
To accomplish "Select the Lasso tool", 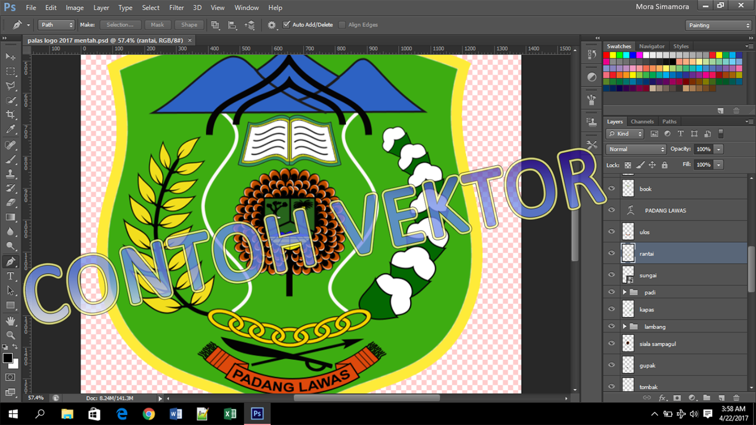I will pos(10,86).
